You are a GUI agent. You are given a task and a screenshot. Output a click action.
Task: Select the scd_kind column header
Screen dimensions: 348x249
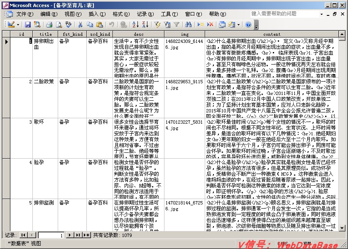[x=100, y=34]
